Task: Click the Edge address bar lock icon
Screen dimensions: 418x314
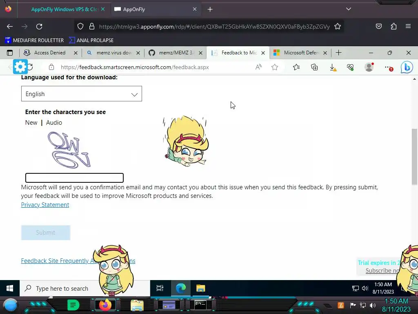Action: (x=51, y=67)
